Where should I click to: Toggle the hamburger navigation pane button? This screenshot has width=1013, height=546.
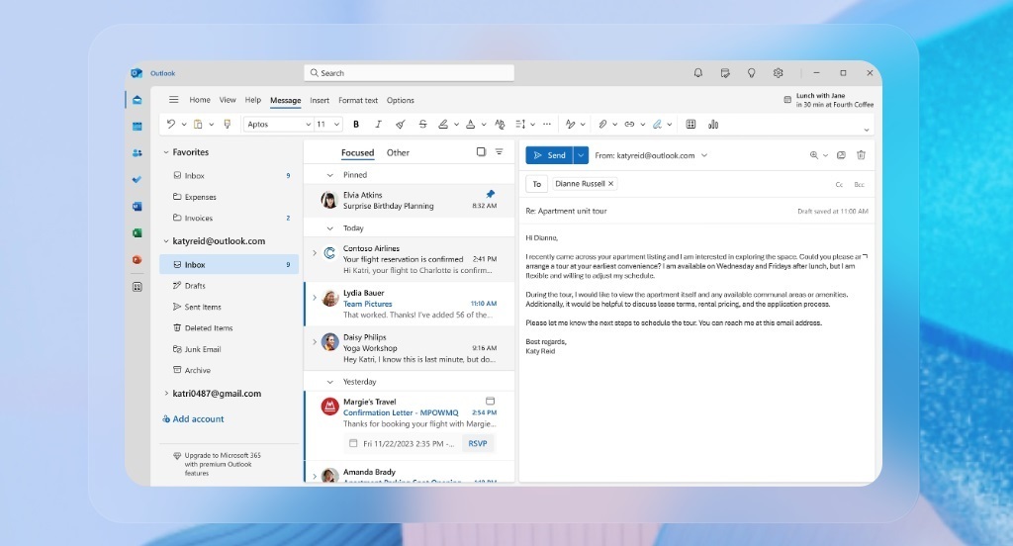174,100
